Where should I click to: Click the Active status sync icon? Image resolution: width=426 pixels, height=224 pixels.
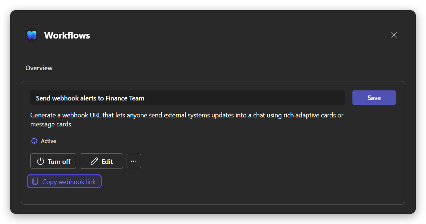[34, 141]
